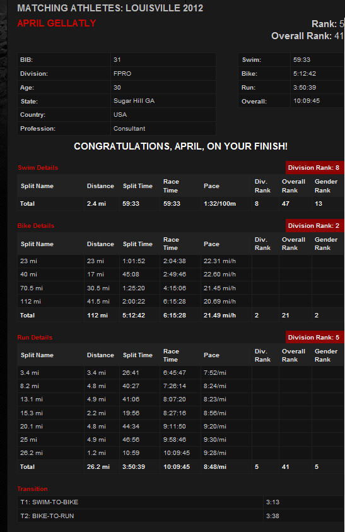Click State value Sugar Hill GA

click(x=134, y=101)
